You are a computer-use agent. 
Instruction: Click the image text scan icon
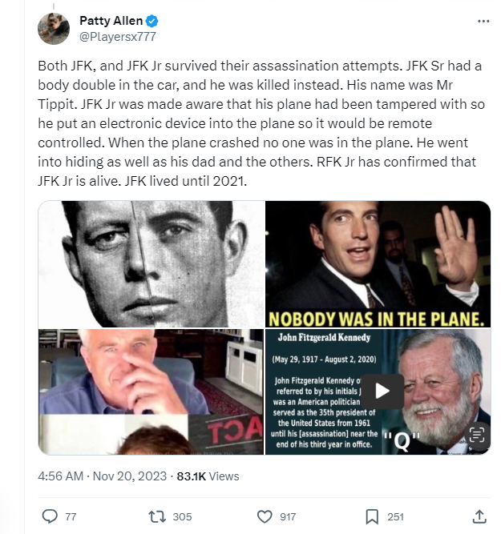point(476,435)
